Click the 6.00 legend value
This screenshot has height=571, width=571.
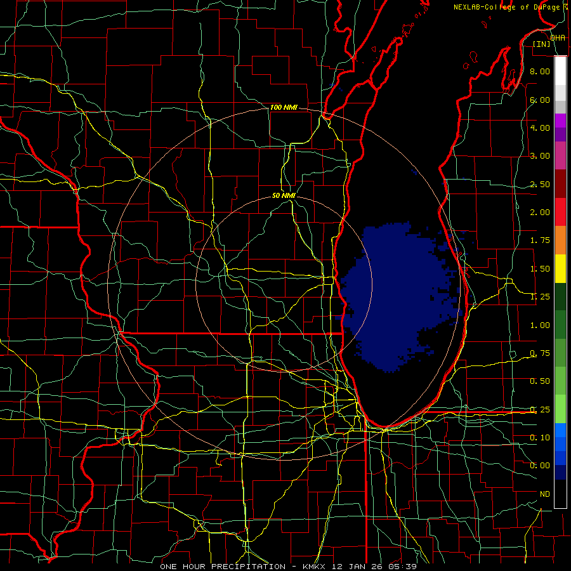coord(540,100)
